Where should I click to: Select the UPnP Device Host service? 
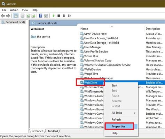95,34
